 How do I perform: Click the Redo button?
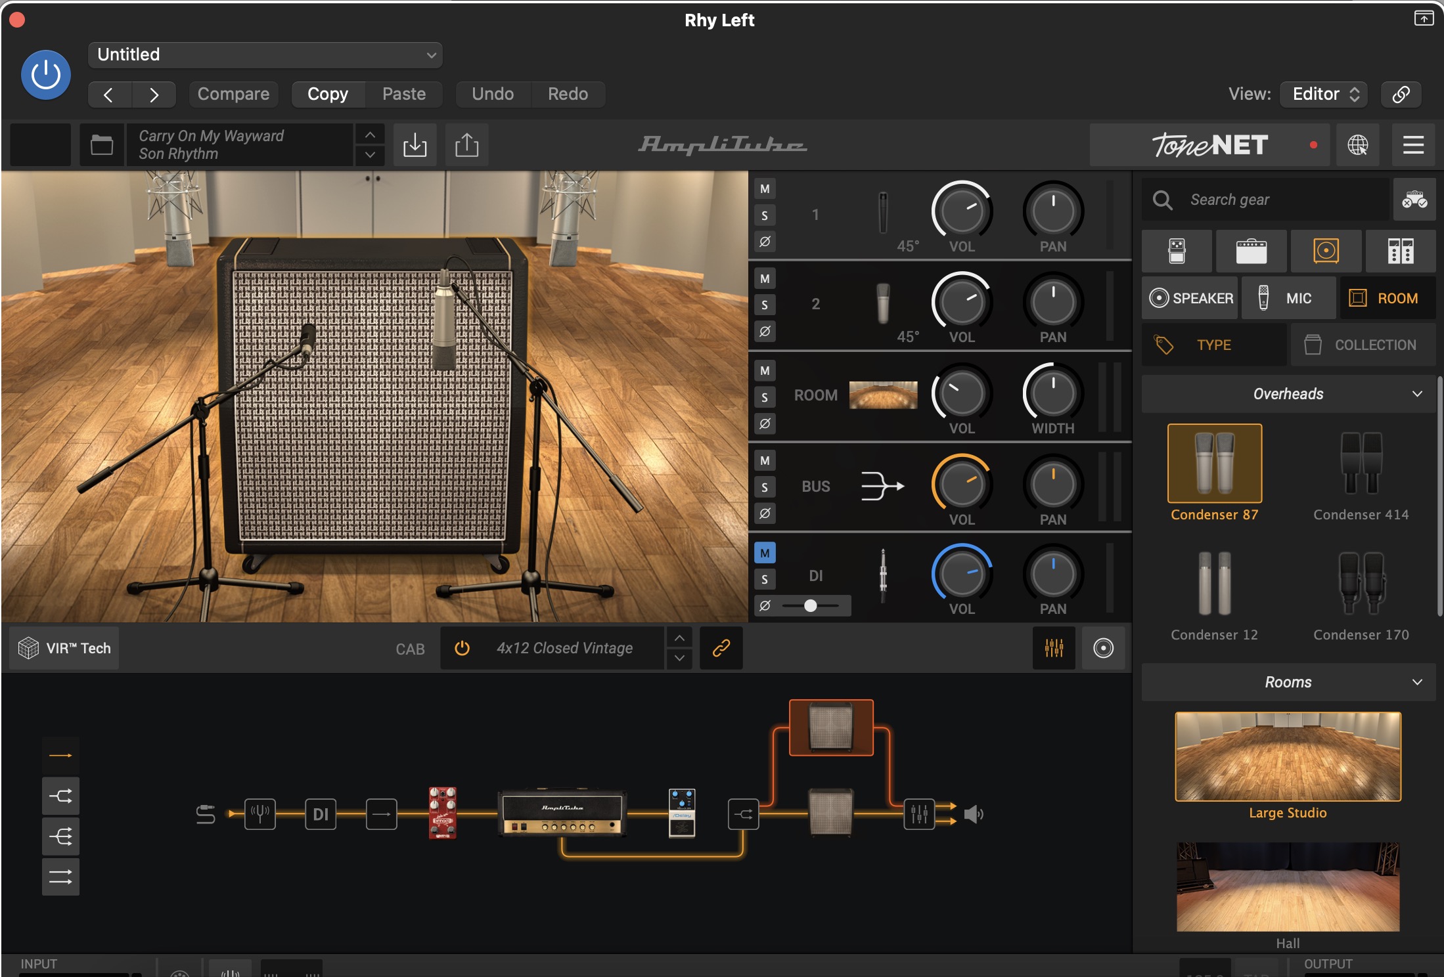568,94
